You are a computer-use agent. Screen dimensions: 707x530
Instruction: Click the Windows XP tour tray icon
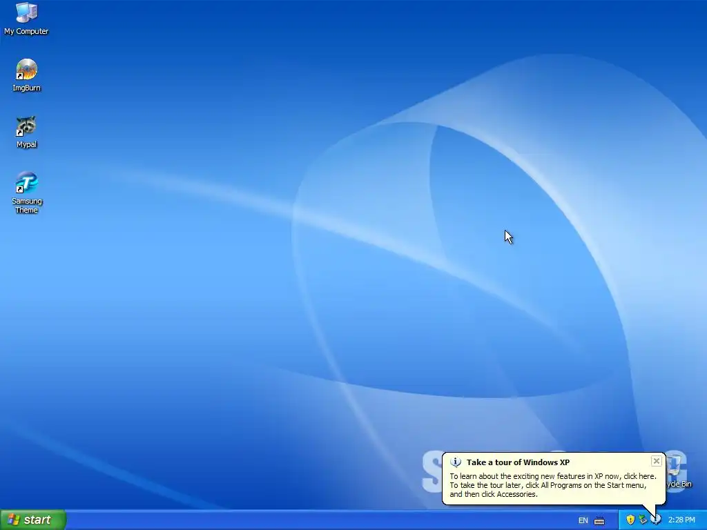point(656,520)
